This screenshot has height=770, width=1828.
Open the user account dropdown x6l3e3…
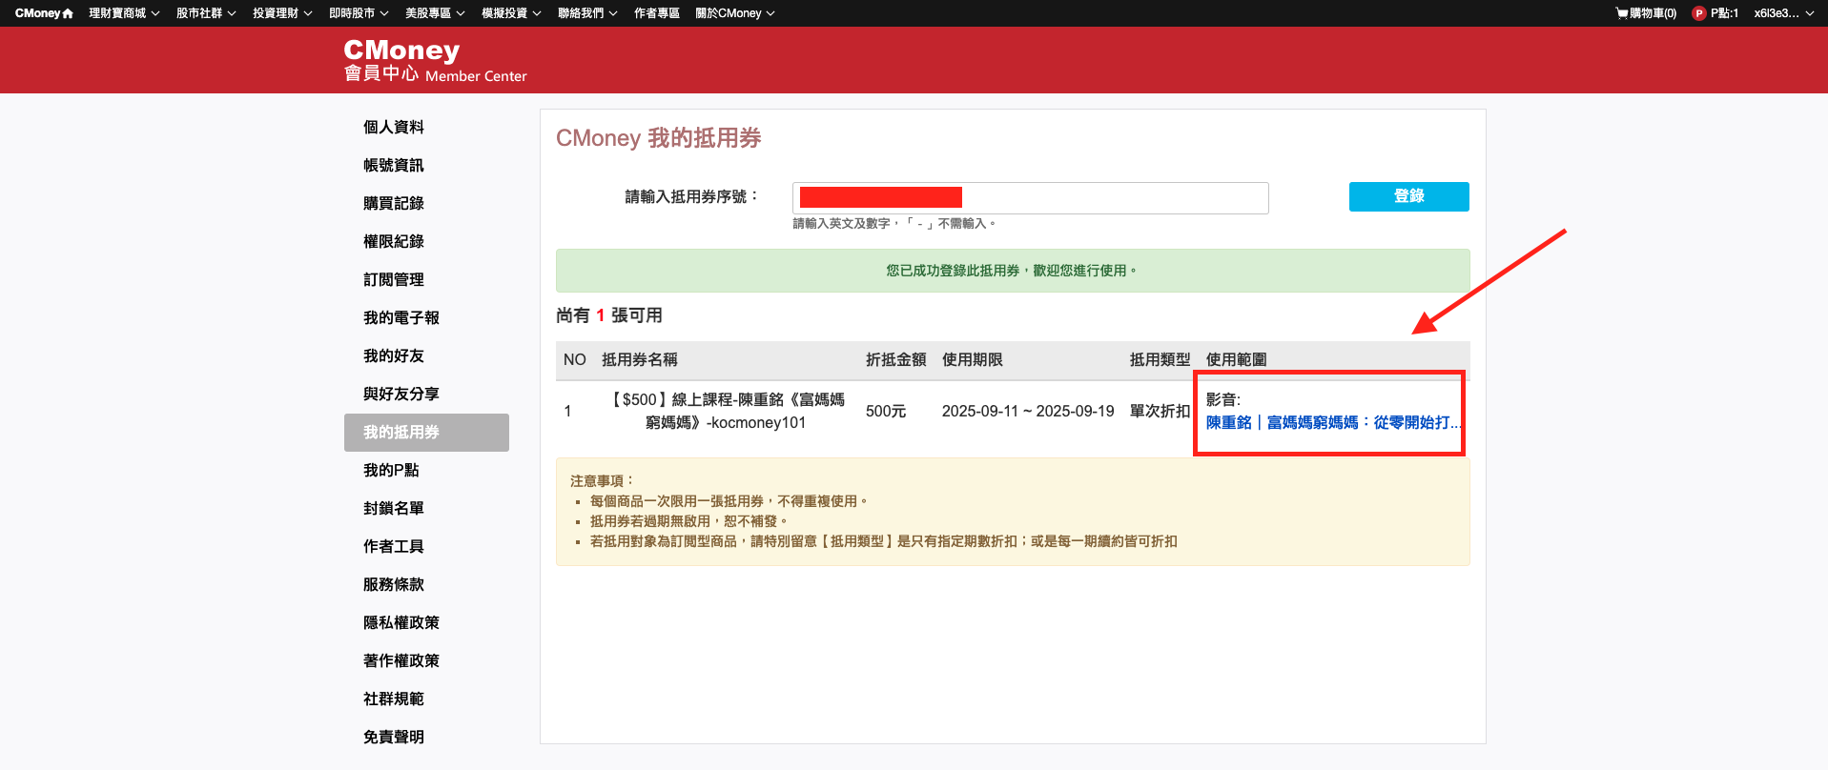click(x=1783, y=13)
